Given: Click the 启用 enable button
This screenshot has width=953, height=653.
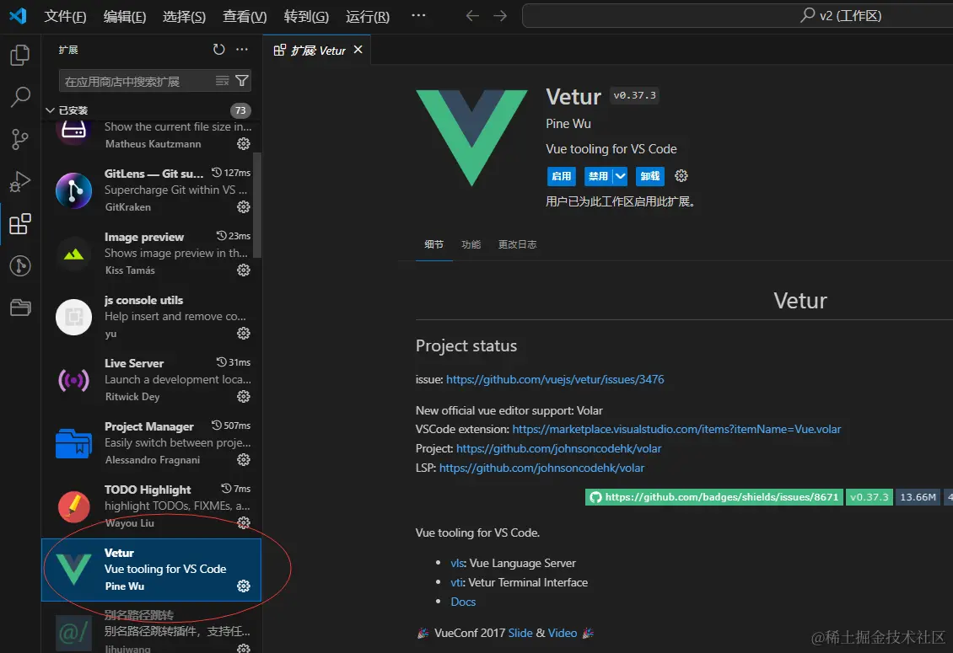Looking at the screenshot, I should coord(561,176).
